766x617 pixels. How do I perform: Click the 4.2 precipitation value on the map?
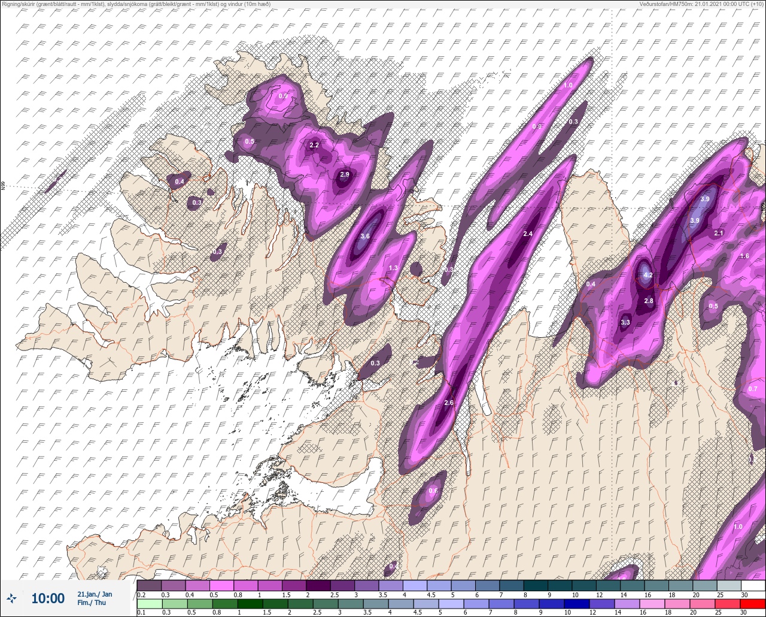(648, 275)
